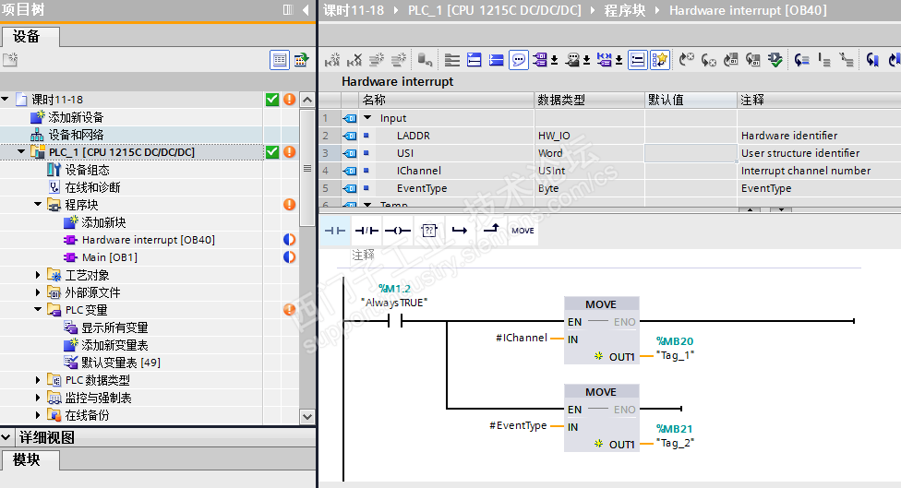Click the MOVE box in the upper rung
The image size is (901, 488).
tap(601, 330)
